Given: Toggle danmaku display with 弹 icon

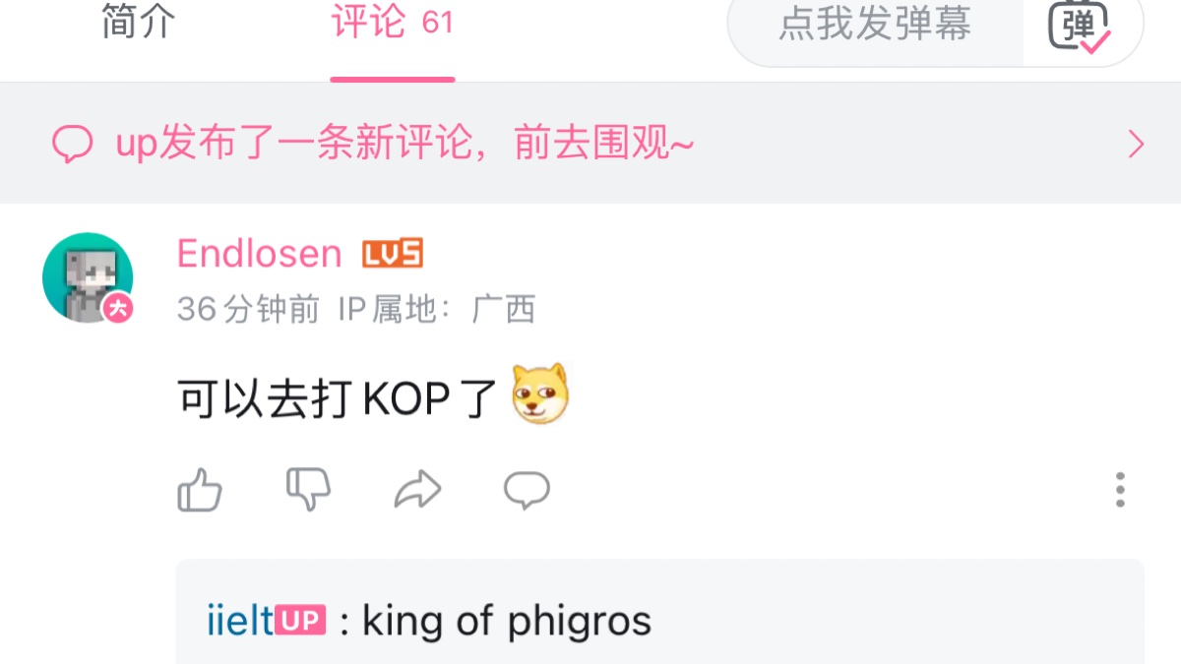Looking at the screenshot, I should (1080, 25).
